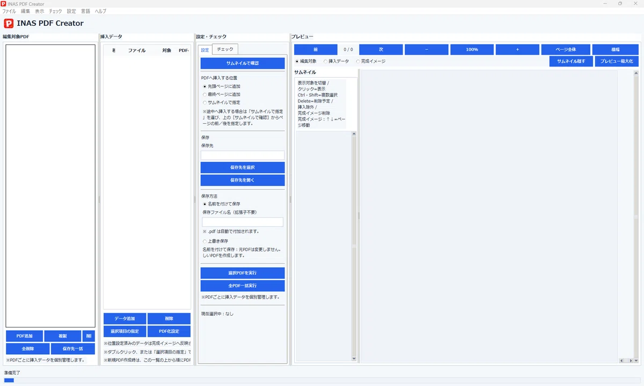The height and width of the screenshot is (386, 644).
Task: Click the 保存先を選択 button
Action: pos(243,167)
